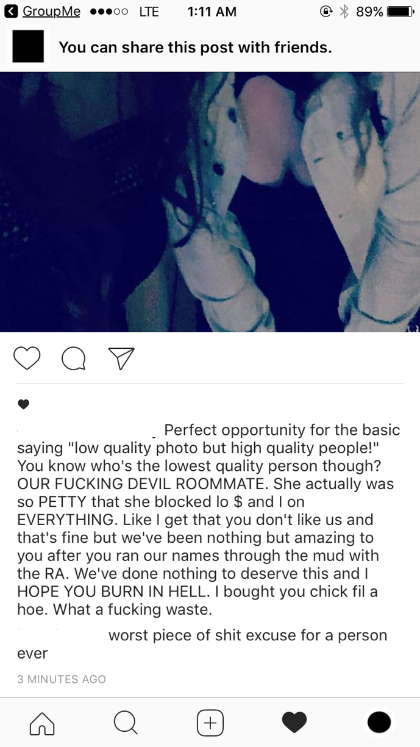Screen dimensions: 420x747
Task: Open activity heart tab in bottom bar
Action: (294, 722)
